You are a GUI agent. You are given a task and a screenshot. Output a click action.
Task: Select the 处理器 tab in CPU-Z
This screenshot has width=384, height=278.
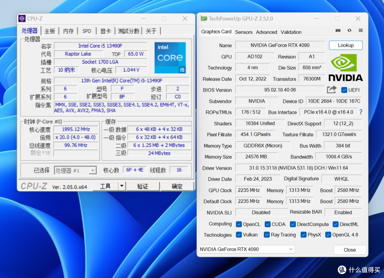click(30, 31)
